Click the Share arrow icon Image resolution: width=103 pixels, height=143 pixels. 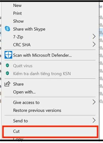(x=7, y=84)
